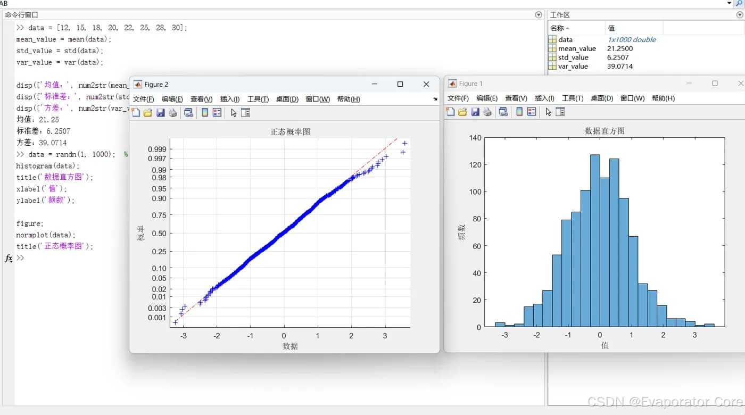Screen dimensions: 745x415
Task: Toggle Edit Plot arrow in Figure 1 toolbar
Action: [548, 112]
